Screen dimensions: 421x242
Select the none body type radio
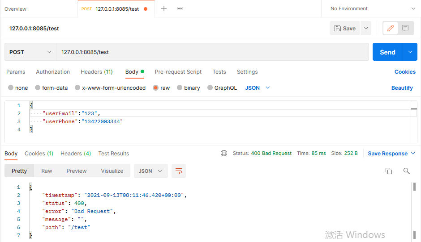[x=11, y=88]
